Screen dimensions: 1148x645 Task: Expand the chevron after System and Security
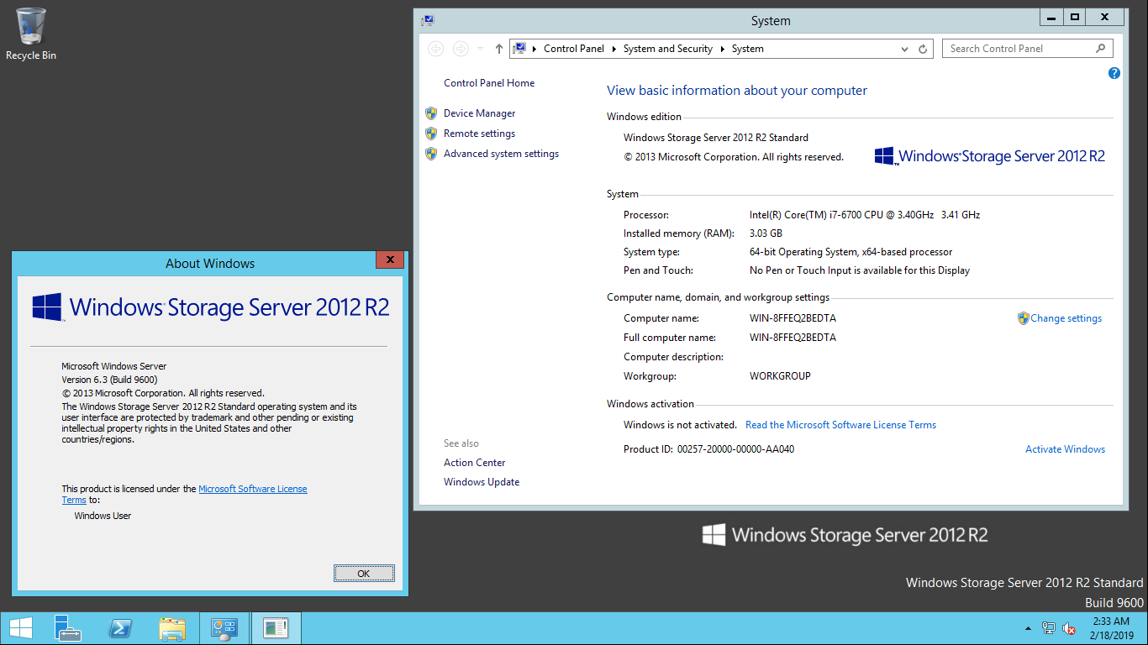pyautogui.click(x=723, y=49)
